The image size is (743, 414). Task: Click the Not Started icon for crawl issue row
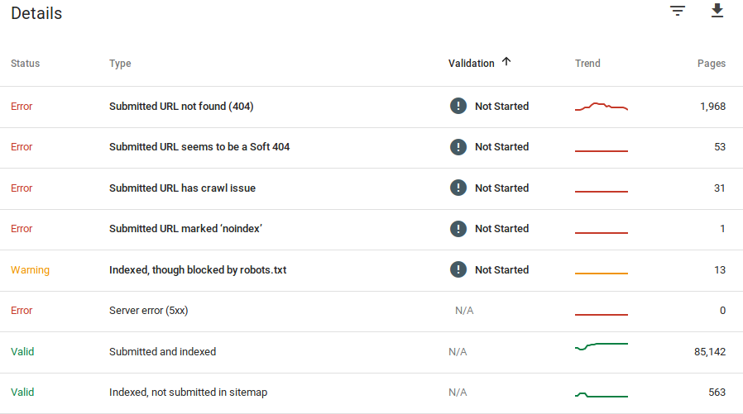(458, 188)
